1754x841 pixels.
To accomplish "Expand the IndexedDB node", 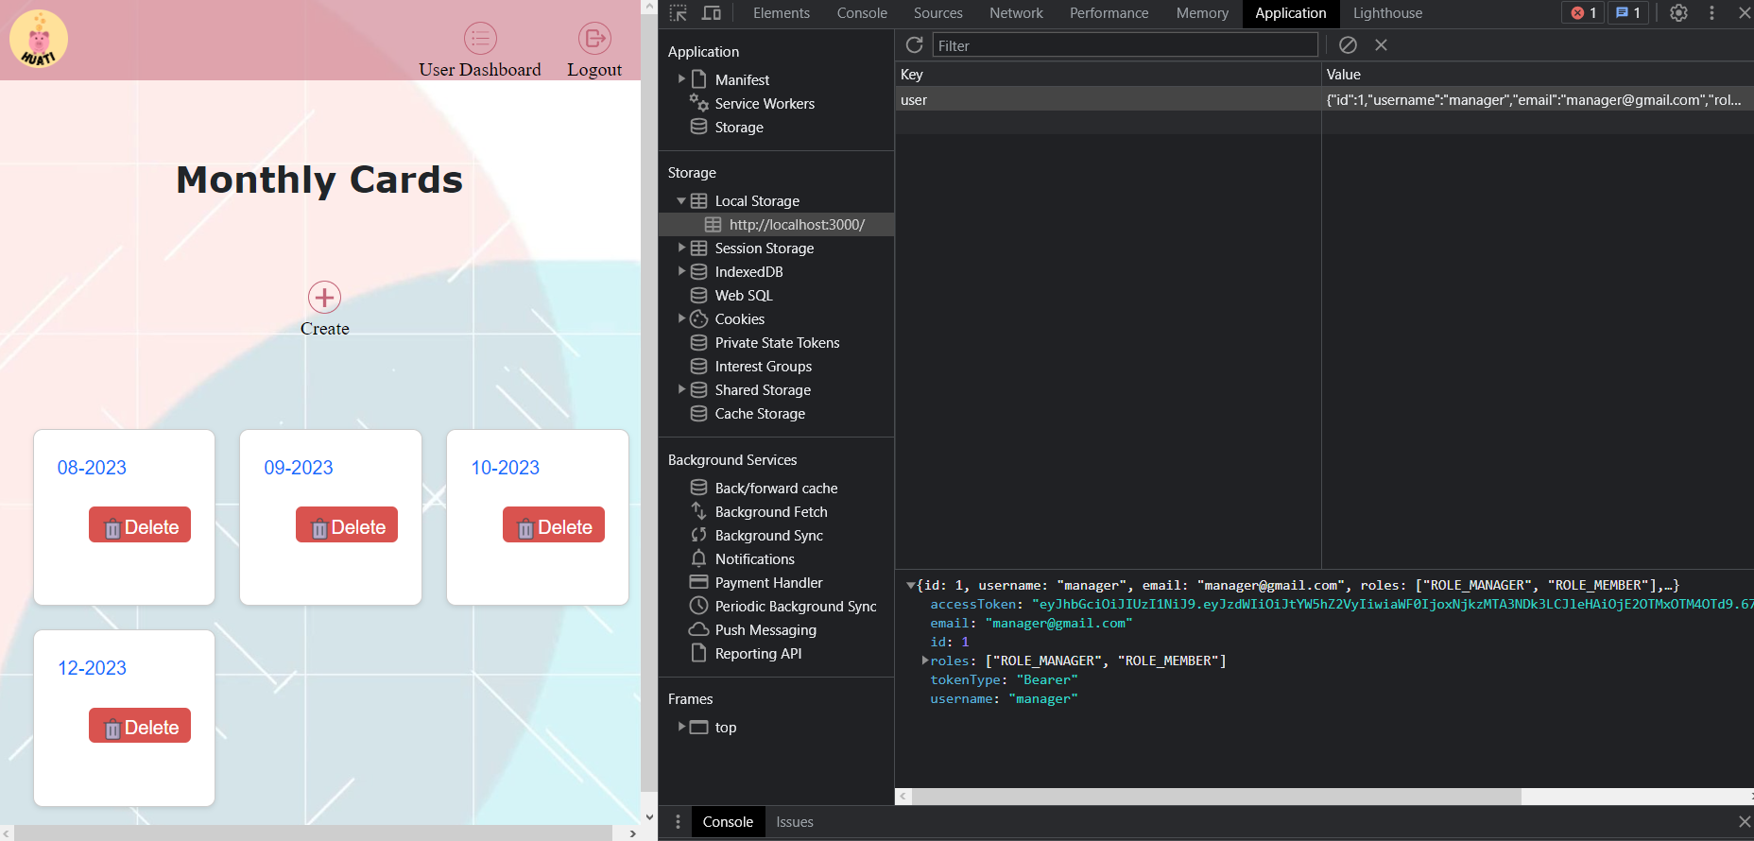I will (x=681, y=271).
